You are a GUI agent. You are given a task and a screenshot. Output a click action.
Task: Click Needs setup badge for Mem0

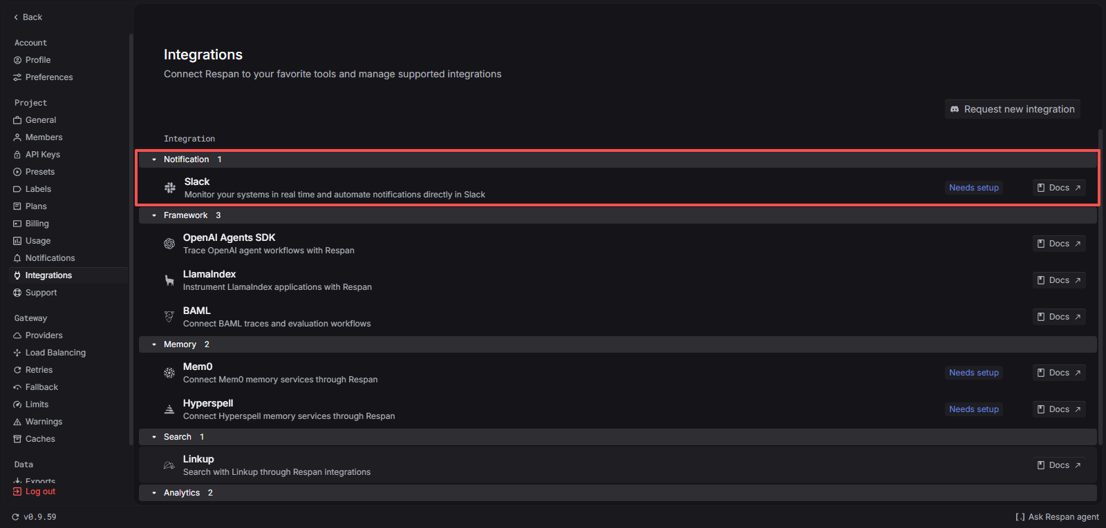pyautogui.click(x=973, y=372)
